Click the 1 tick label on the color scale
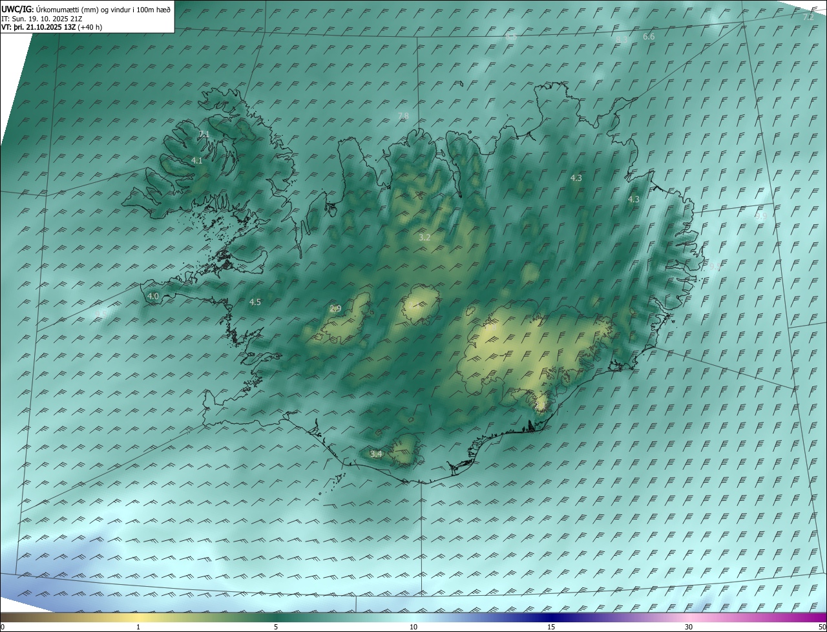 point(138,627)
